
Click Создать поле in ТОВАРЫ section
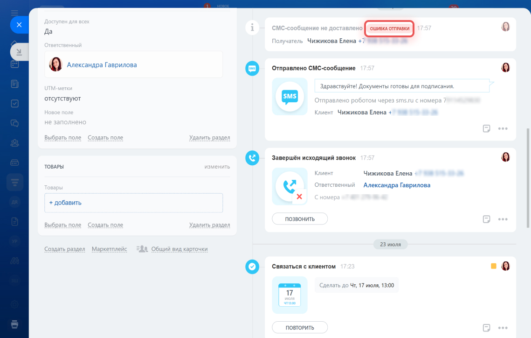pyautogui.click(x=105, y=225)
